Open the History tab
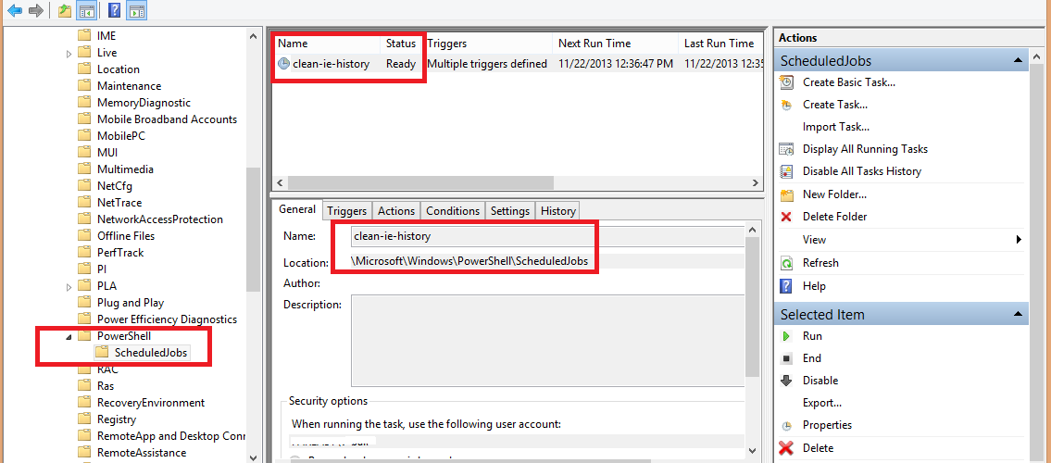Viewport: 1051px width, 463px height. tap(557, 211)
